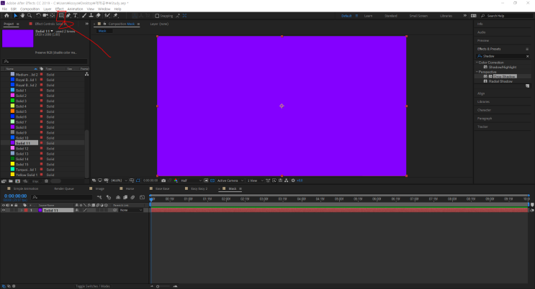Click the Composition mini-flowchart icon in timeline
Image resolution: width=535 pixels, height=289 pixels.
coord(99,197)
